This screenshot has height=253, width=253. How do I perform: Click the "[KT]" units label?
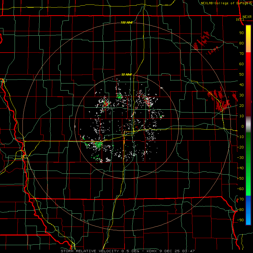(240, 19)
